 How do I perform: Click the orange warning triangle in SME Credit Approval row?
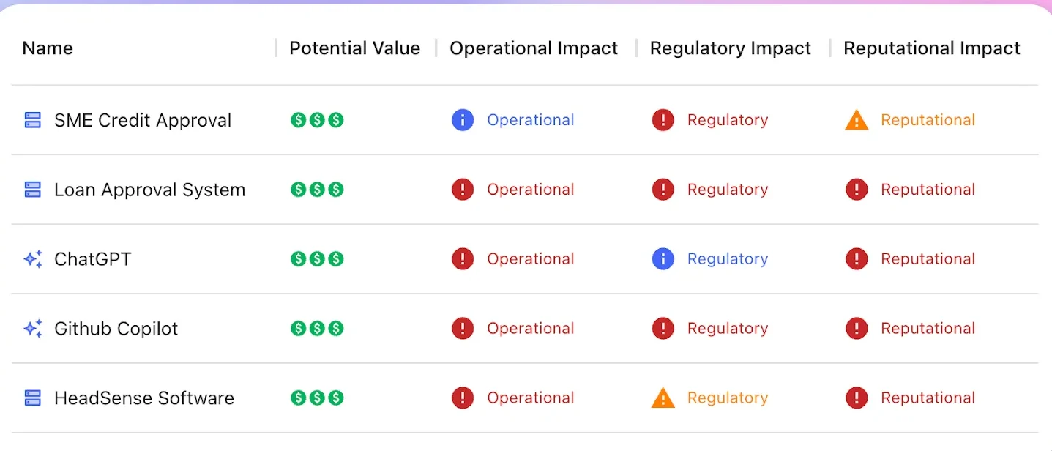point(857,120)
